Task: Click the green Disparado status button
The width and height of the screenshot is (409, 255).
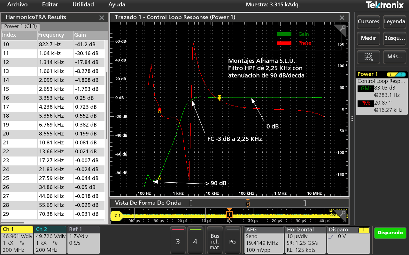Action: [x=390, y=233]
